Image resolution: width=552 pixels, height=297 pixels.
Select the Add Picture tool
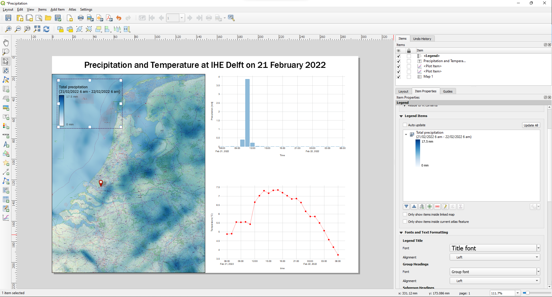[6, 108]
